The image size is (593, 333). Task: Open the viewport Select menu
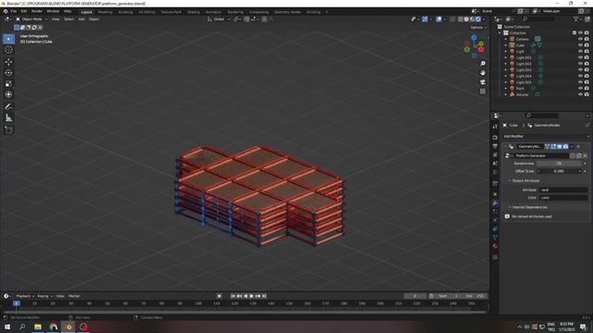coord(69,18)
